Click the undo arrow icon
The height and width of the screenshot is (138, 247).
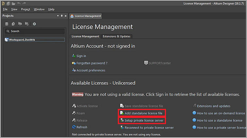click(x=19, y=3)
